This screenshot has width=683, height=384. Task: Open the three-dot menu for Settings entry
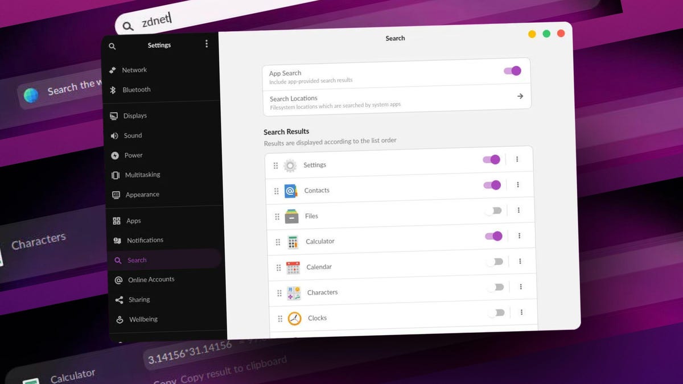click(x=516, y=159)
